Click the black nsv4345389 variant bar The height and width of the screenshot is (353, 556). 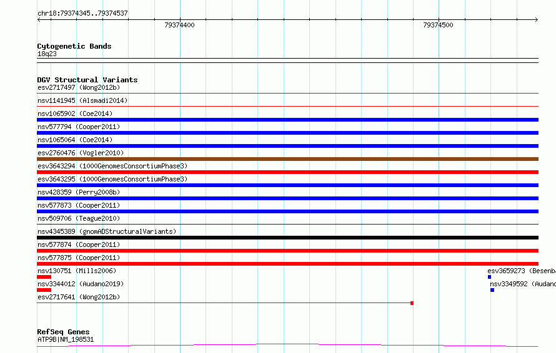[287, 238]
